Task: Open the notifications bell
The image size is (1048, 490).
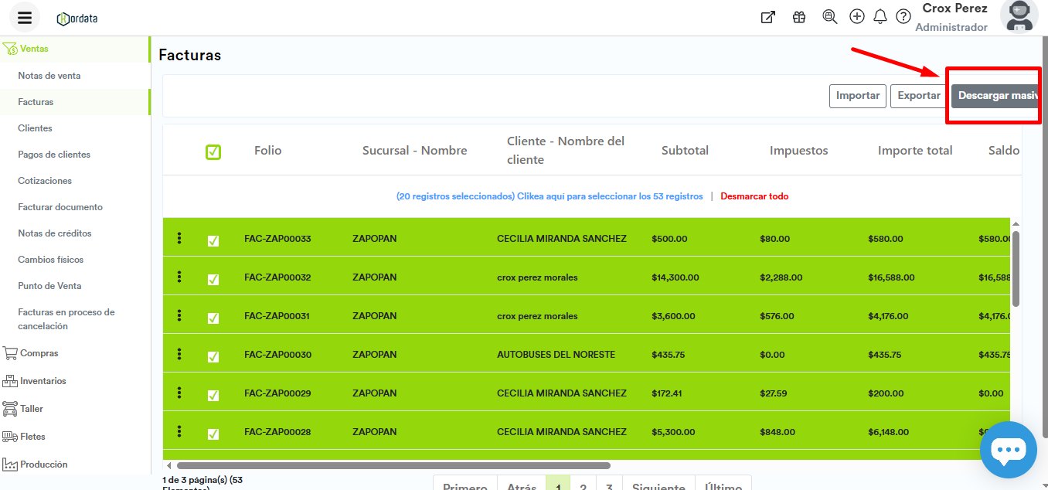Action: pyautogui.click(x=880, y=17)
